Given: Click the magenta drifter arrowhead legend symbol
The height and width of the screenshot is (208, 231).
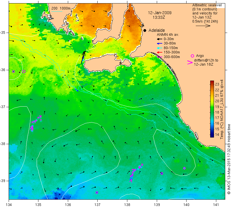Looking at the screenshot, I should click(190, 62).
